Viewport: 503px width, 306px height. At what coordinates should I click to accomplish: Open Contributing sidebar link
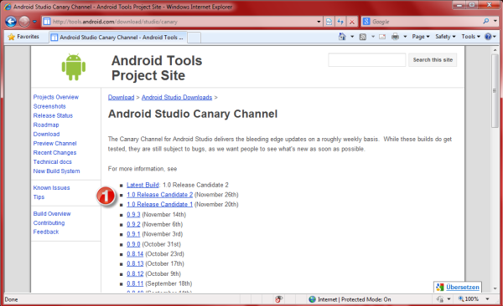49,223
